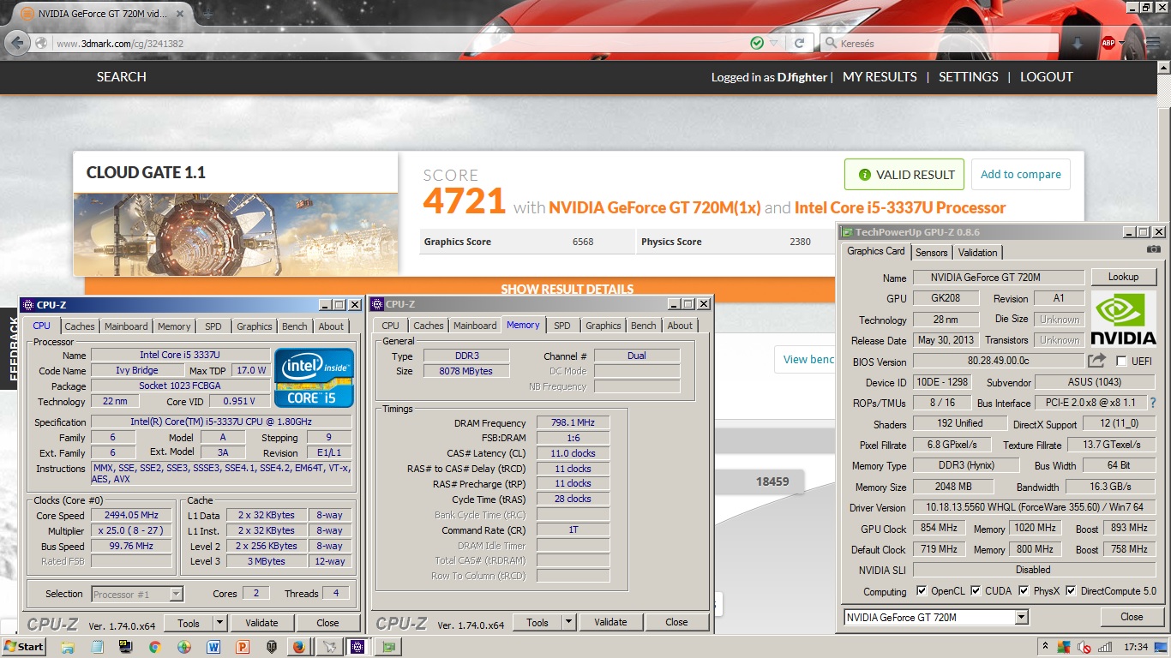Click the CPU-Z taskbar button
Image resolution: width=1171 pixels, height=658 pixels.
coord(357,647)
